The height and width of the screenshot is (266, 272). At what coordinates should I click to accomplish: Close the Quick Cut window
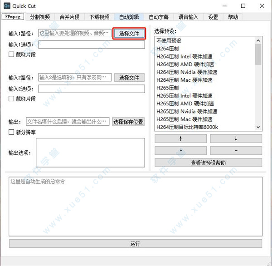click(262, 6)
